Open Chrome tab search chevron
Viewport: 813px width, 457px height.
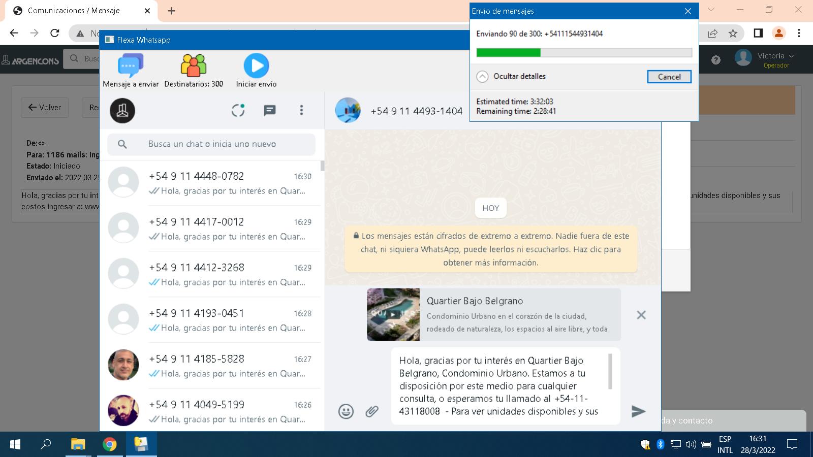(x=711, y=10)
